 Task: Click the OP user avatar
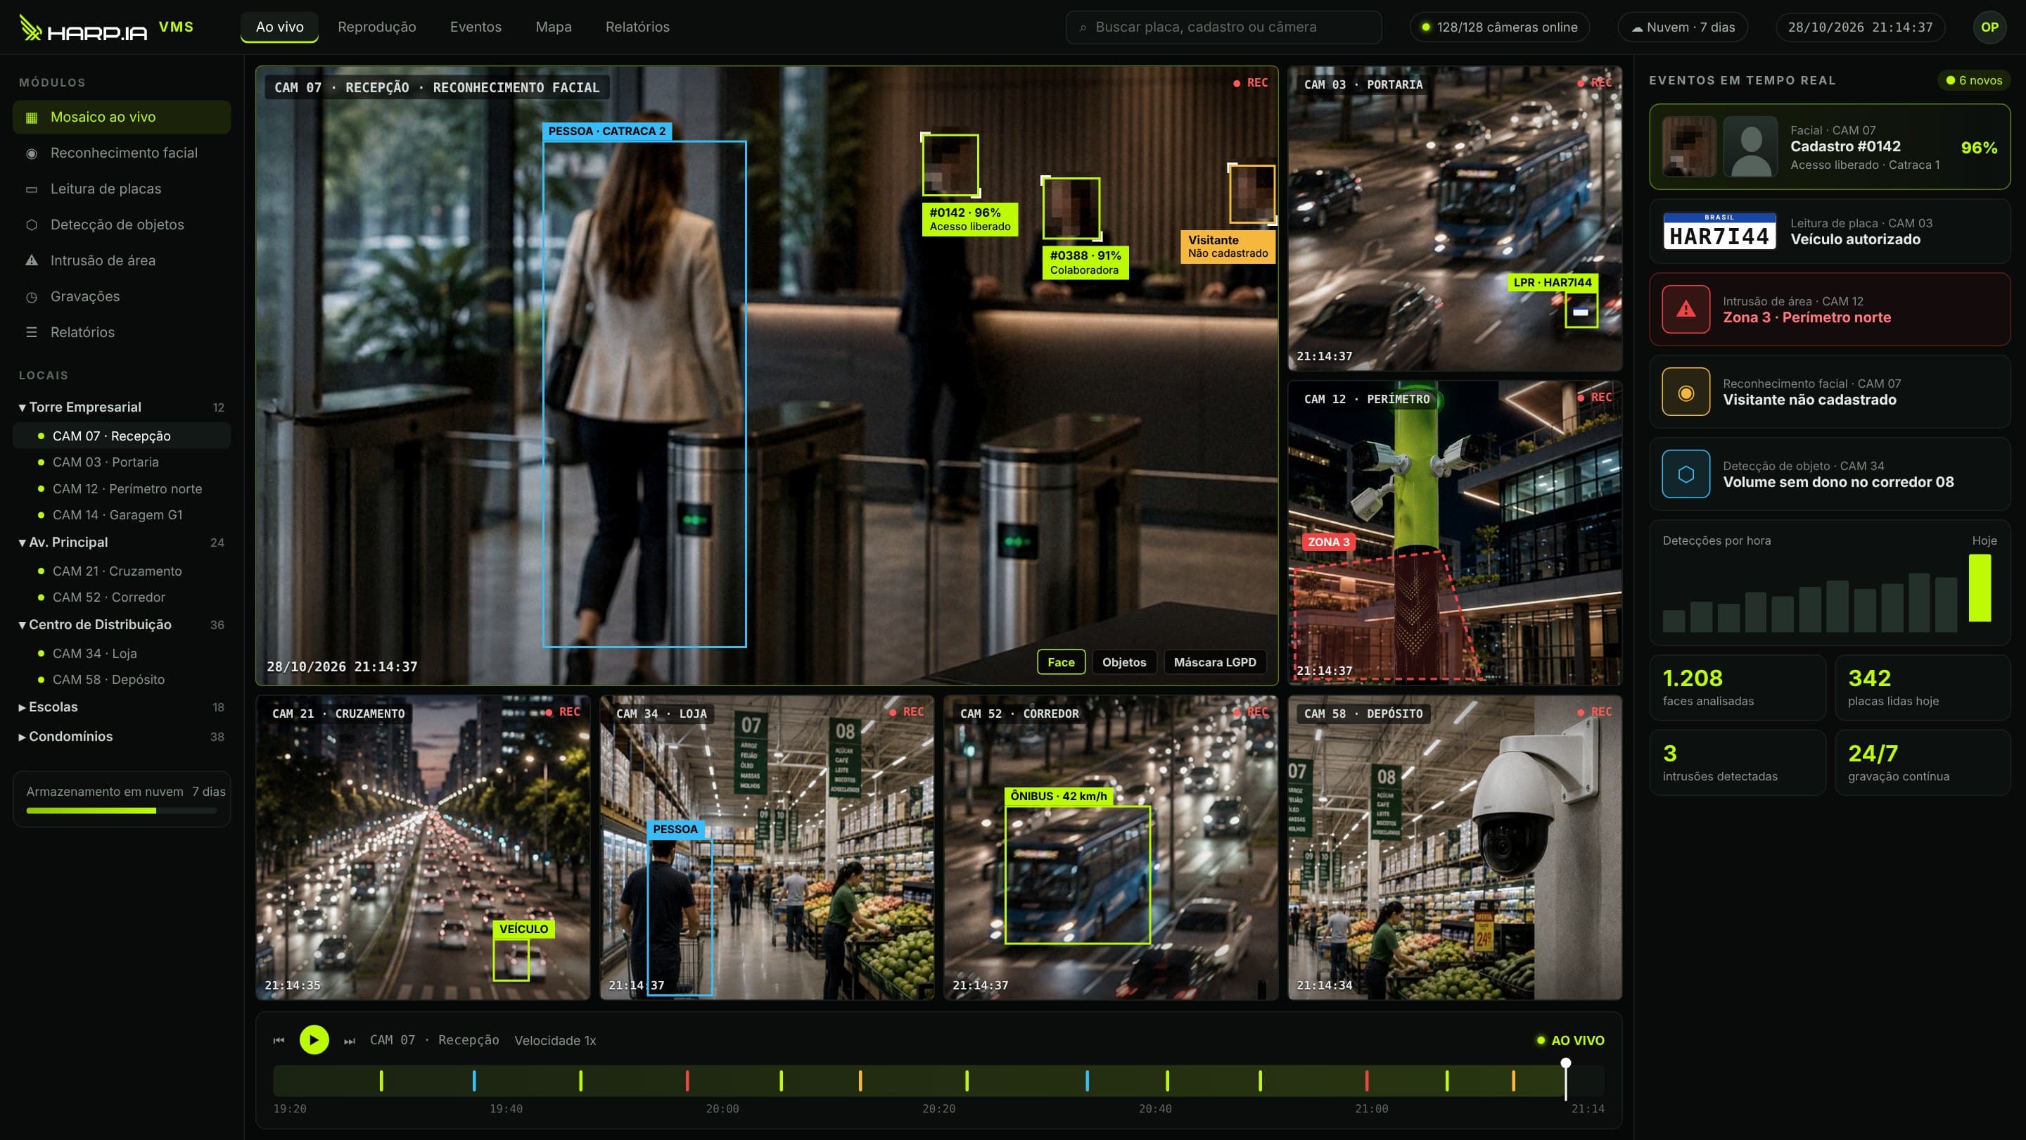pos(1989,27)
